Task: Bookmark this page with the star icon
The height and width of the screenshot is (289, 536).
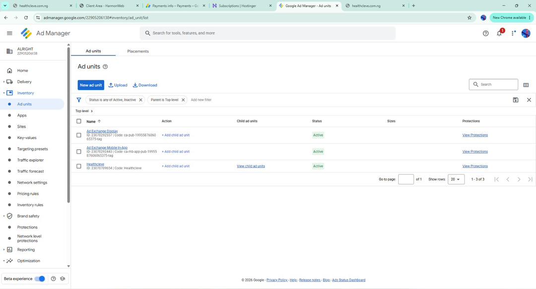Action: pos(469,18)
